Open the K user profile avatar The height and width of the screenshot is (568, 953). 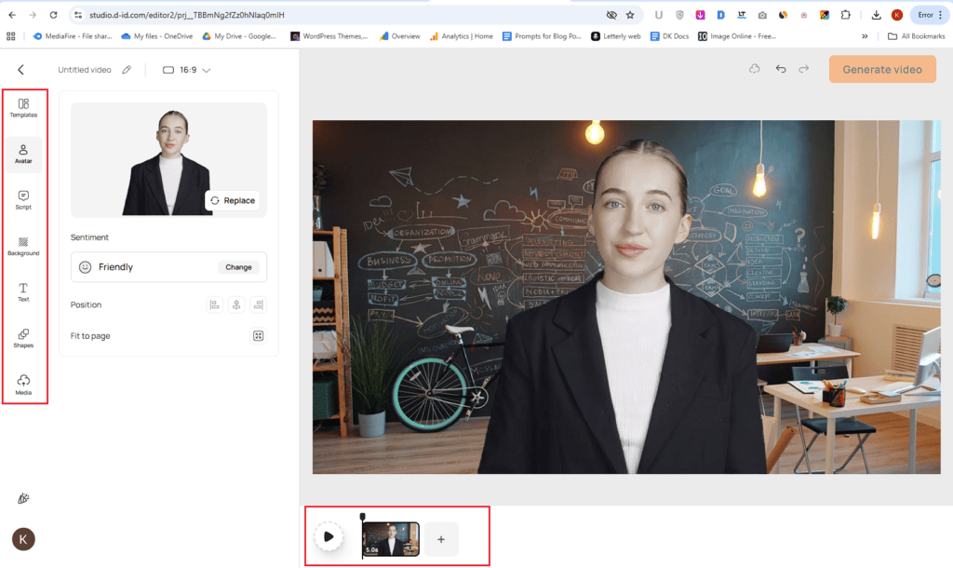pyautogui.click(x=23, y=539)
